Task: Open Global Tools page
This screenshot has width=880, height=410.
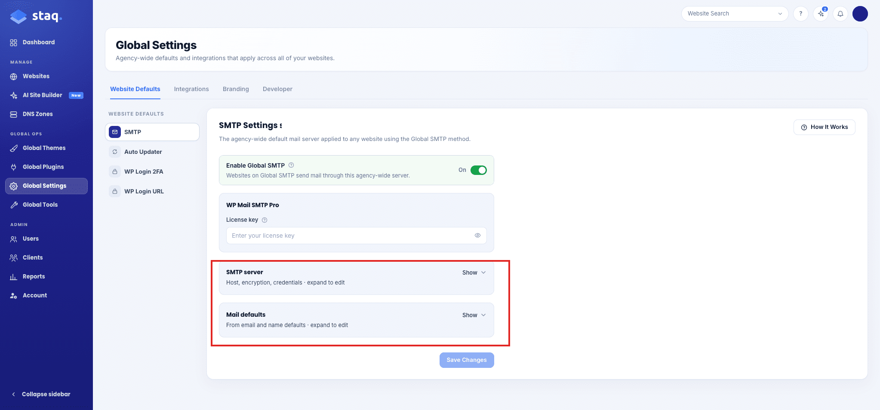Action: click(x=46, y=205)
